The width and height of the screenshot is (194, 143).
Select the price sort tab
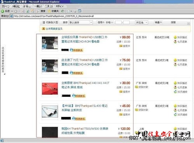coord(109,23)
